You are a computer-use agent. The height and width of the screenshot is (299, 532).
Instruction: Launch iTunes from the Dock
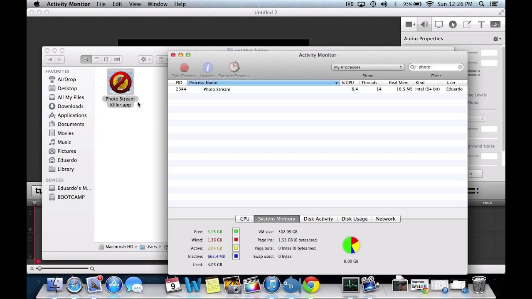(x=272, y=285)
